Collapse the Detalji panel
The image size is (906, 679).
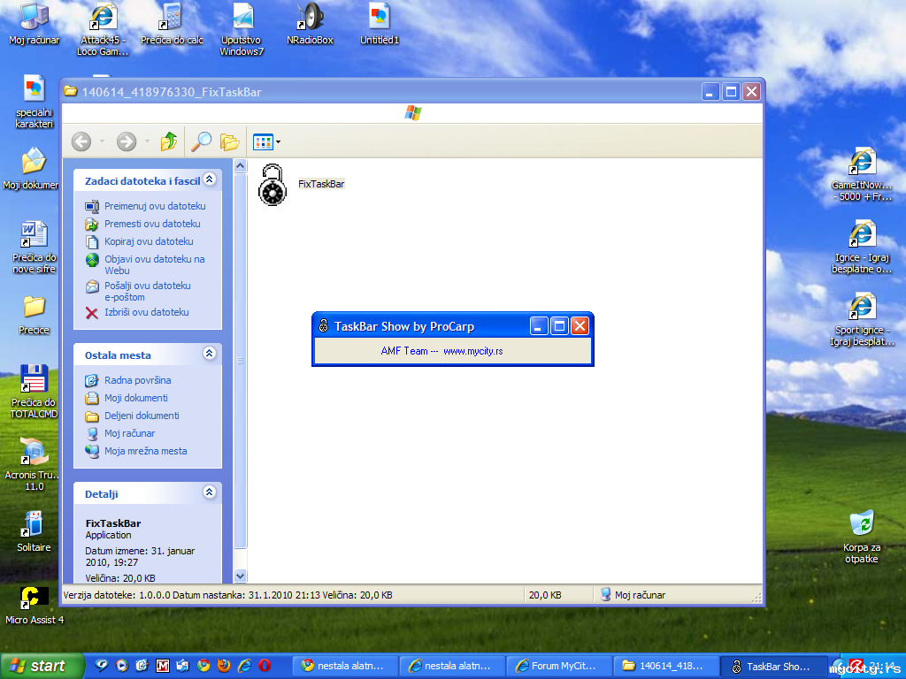210,492
